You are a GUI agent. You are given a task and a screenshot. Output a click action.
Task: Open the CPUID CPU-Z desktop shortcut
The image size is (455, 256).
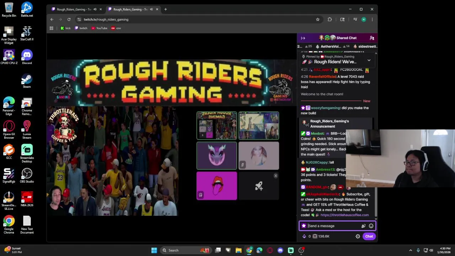click(9, 57)
